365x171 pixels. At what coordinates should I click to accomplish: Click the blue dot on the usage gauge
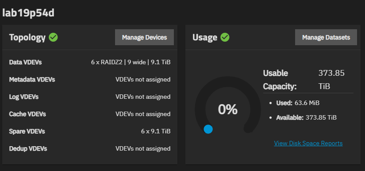[208, 129]
